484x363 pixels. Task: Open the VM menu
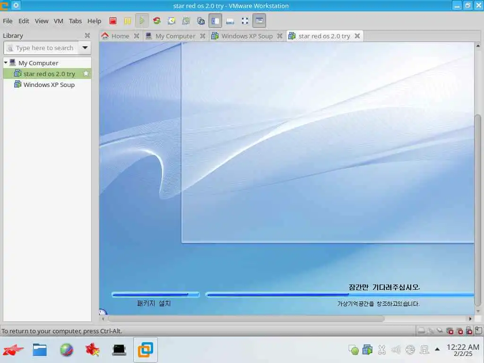(x=58, y=21)
